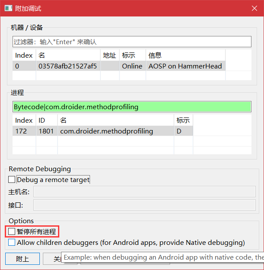
Task: Click the process 名 column header
Action: 116,120
